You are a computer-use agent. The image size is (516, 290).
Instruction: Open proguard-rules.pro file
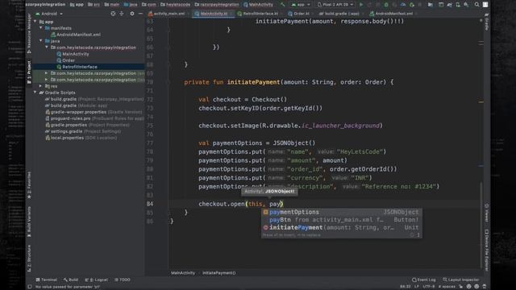tap(94, 118)
